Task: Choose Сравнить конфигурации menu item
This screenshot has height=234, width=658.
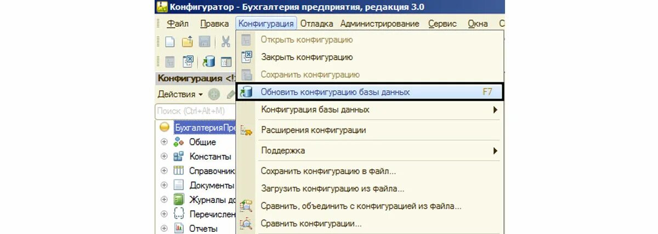Action: 370,224
